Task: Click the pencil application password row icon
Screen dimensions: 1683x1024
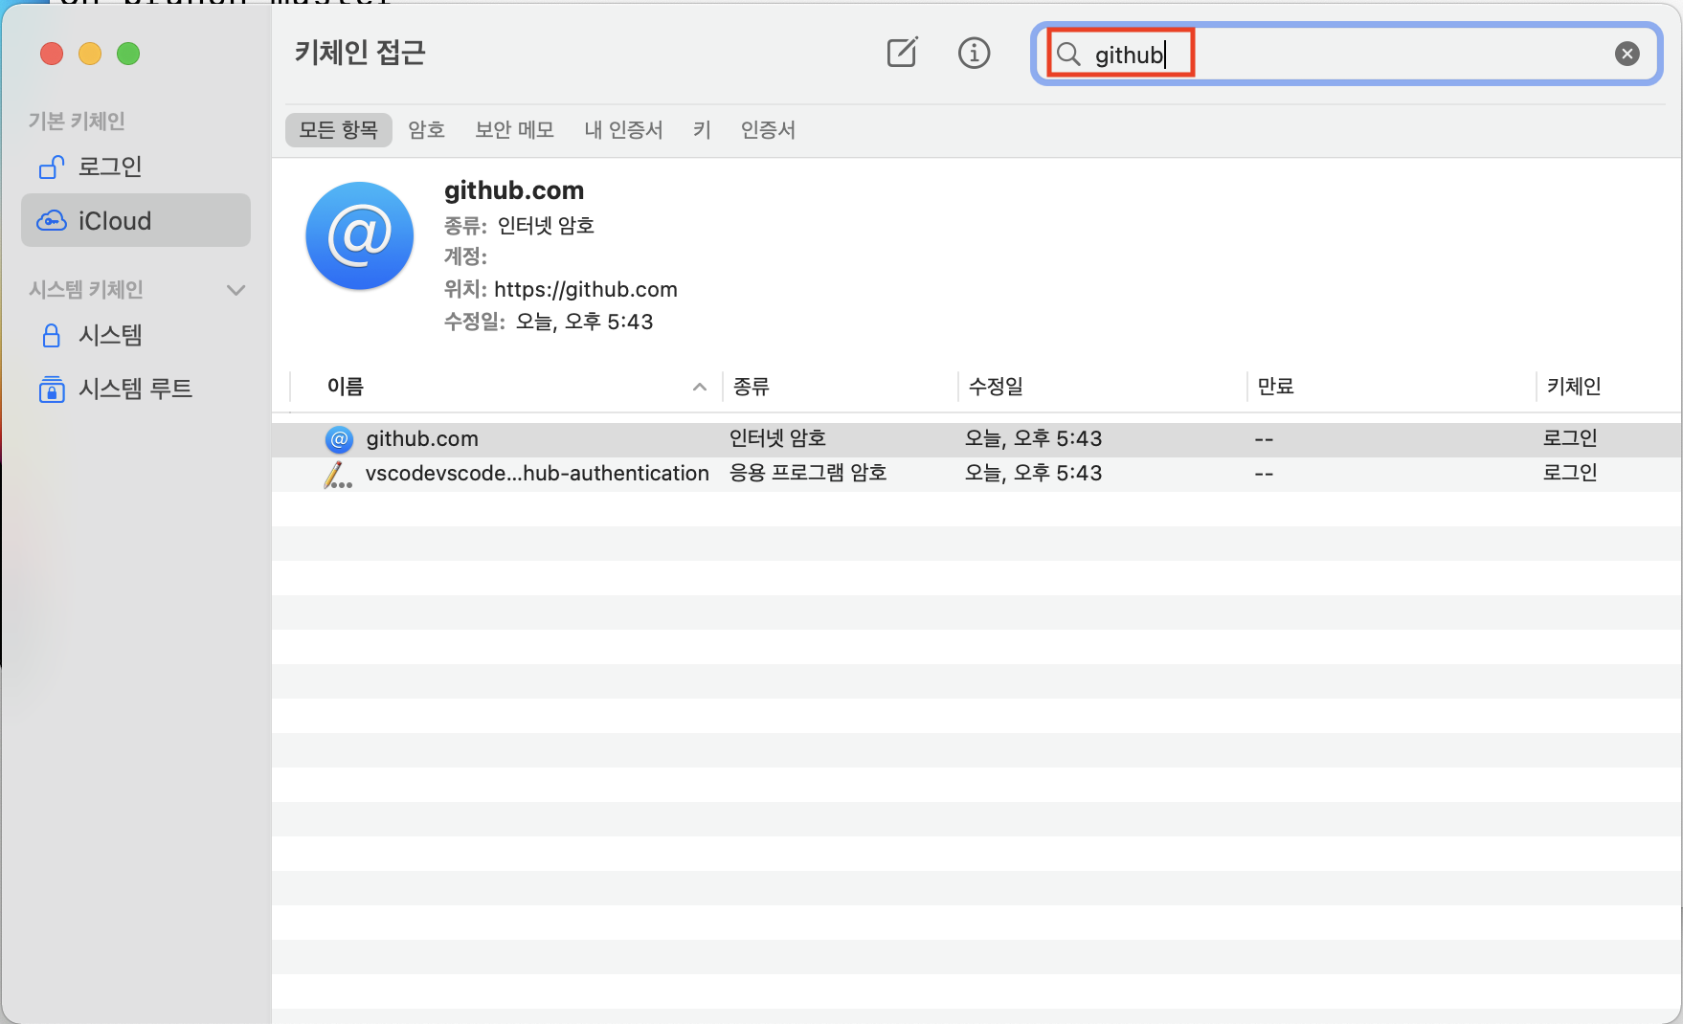Action: (x=338, y=475)
